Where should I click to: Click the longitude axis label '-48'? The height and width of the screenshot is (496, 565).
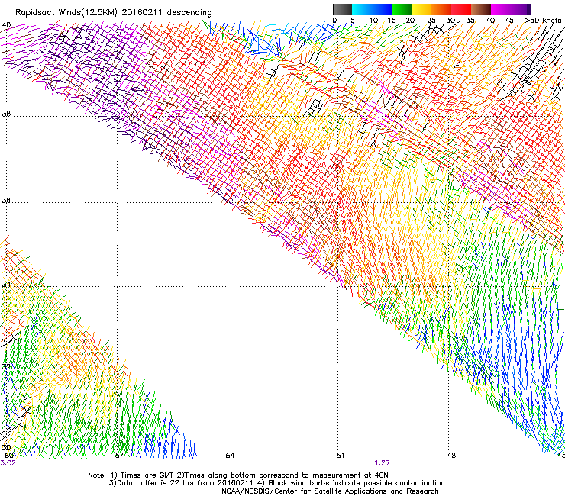pos(448,456)
